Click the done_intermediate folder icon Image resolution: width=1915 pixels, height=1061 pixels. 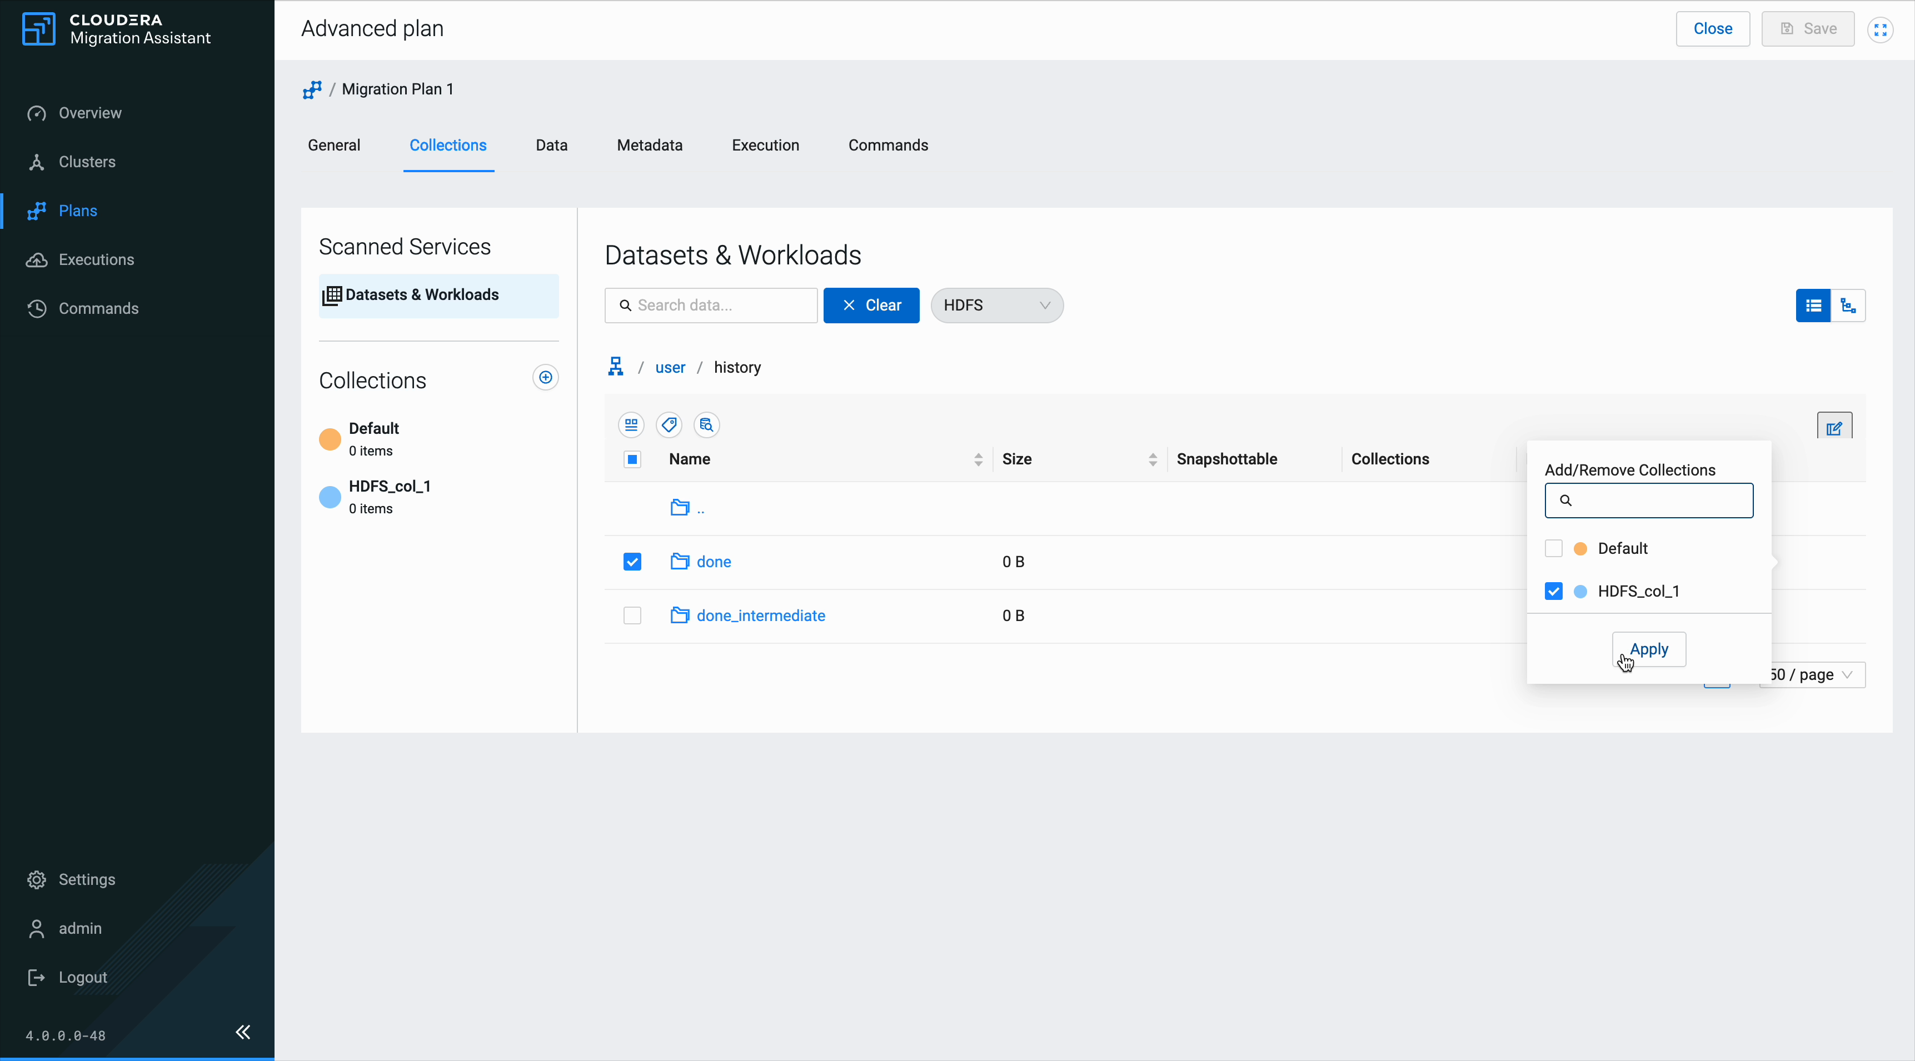click(x=680, y=616)
